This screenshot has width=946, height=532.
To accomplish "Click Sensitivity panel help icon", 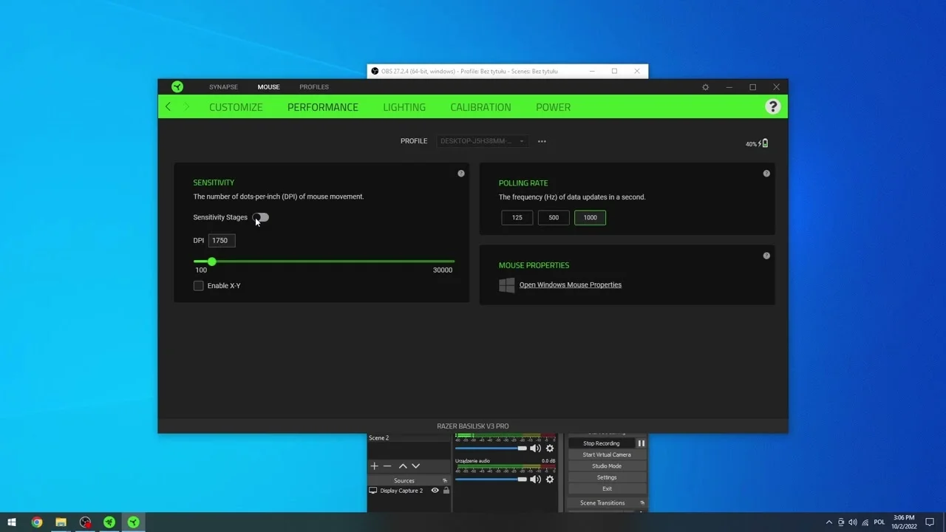I will (x=461, y=174).
